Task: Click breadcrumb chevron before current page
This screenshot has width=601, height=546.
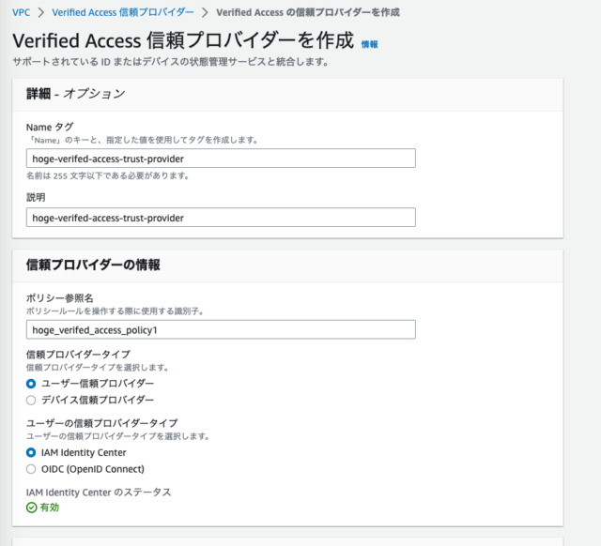Action: coord(205,12)
